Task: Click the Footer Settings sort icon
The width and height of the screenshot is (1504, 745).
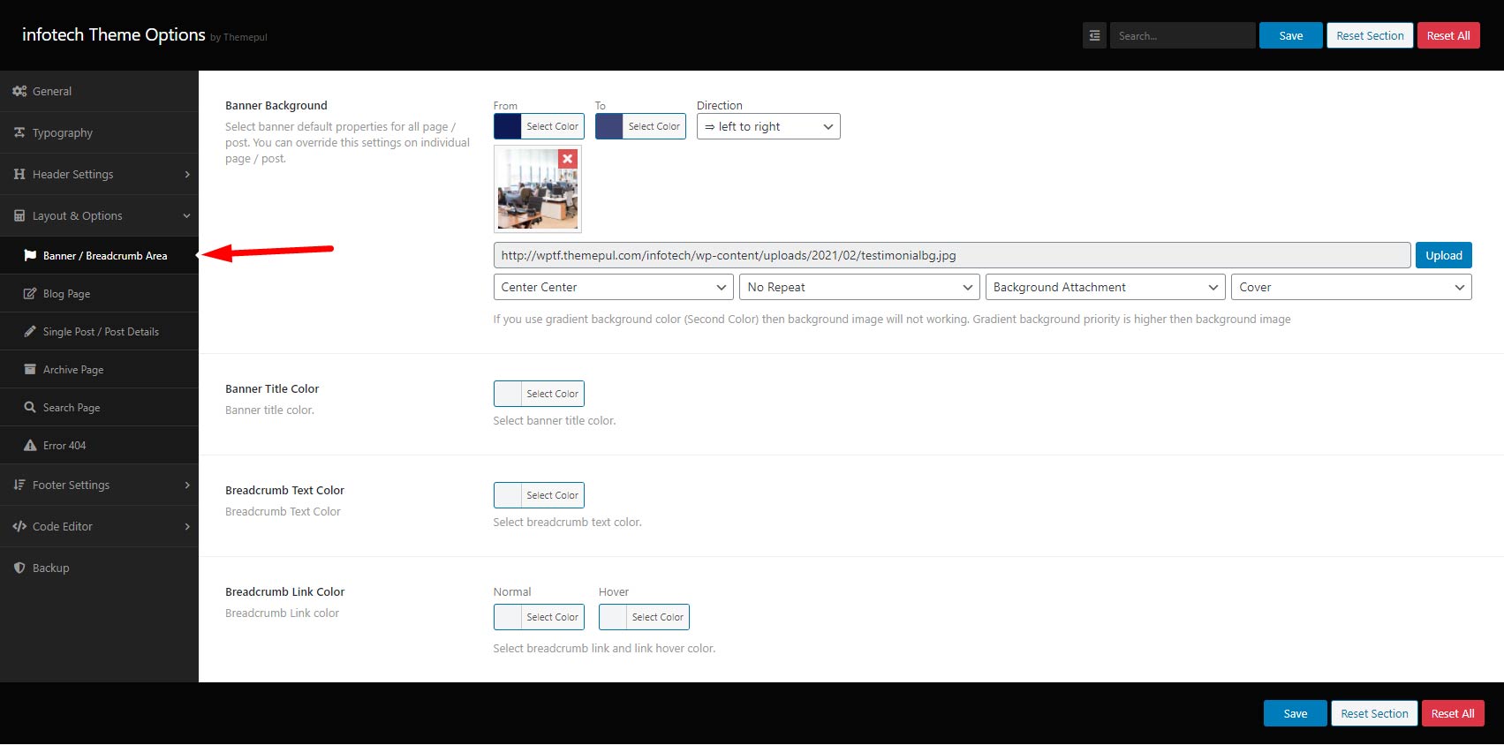Action: coord(19,485)
